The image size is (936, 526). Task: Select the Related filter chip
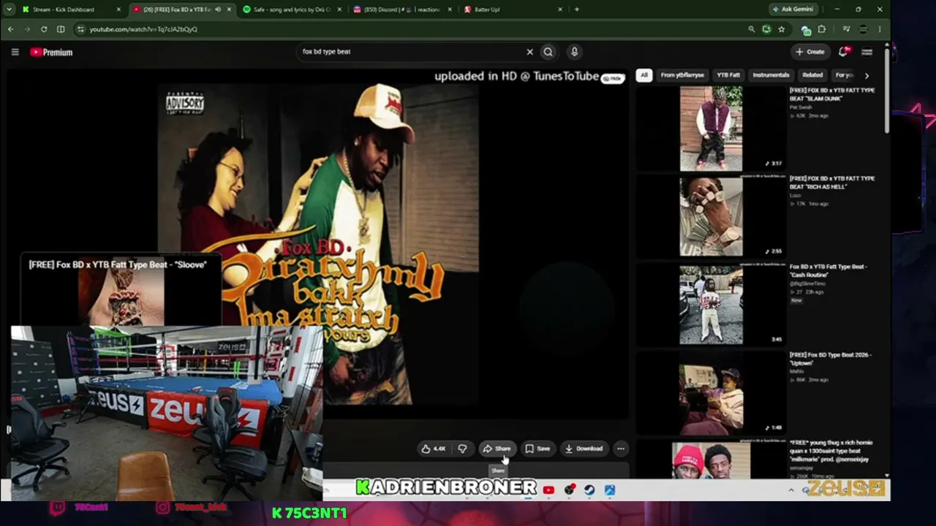point(812,75)
